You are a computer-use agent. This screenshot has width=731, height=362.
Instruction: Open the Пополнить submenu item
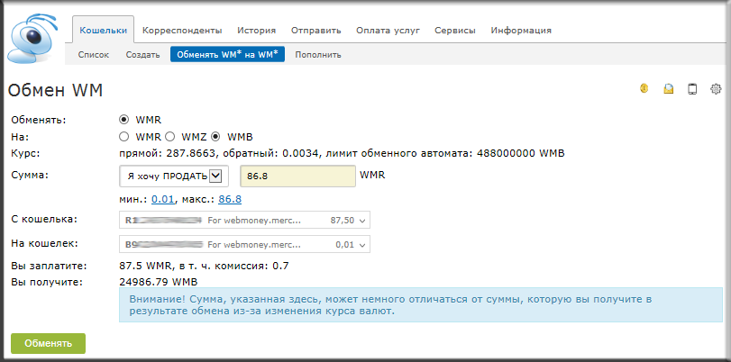[x=318, y=55]
